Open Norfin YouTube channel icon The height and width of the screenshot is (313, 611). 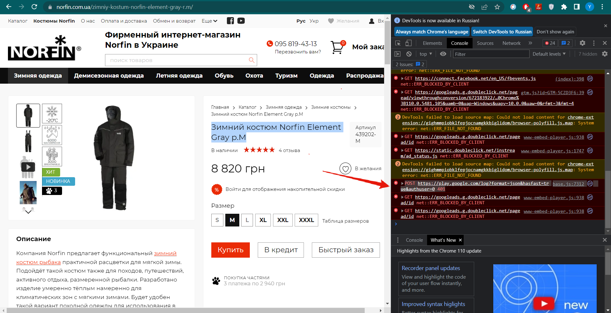point(241,21)
